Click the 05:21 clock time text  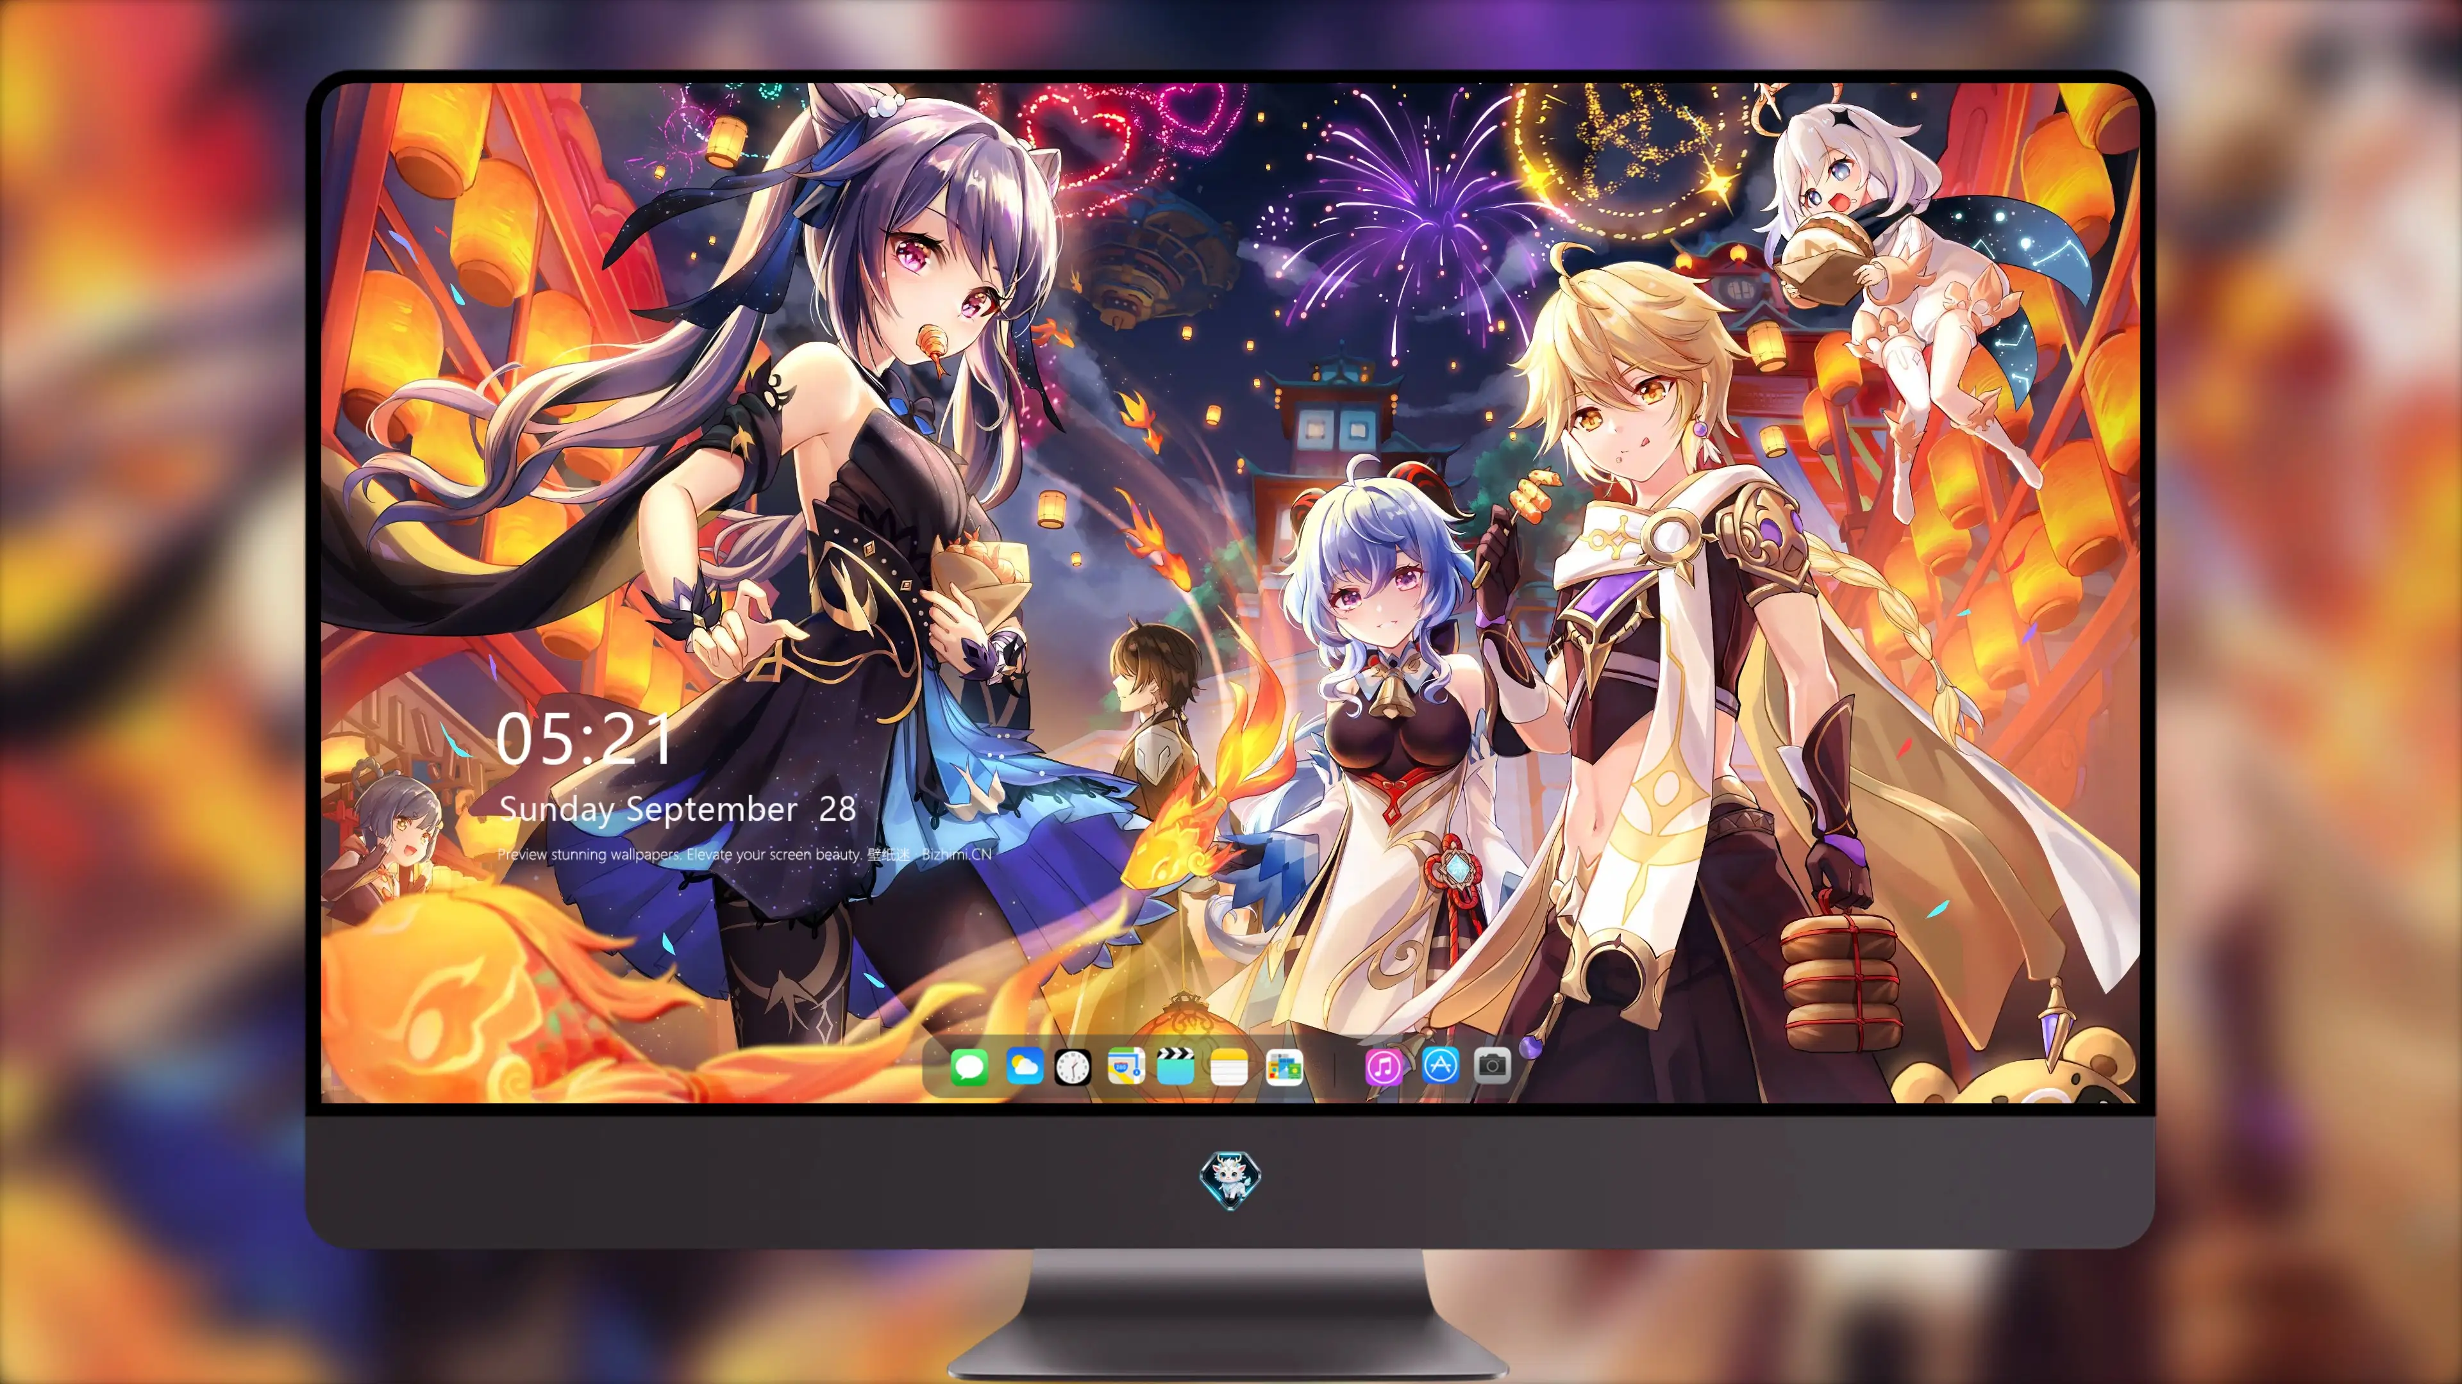584,739
